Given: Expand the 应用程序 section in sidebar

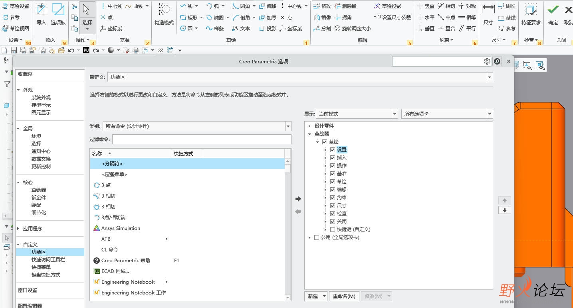Looking at the screenshot, I should (19, 229).
